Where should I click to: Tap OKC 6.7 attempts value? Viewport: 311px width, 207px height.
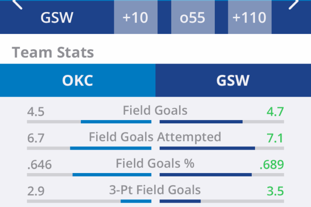pos(36,139)
